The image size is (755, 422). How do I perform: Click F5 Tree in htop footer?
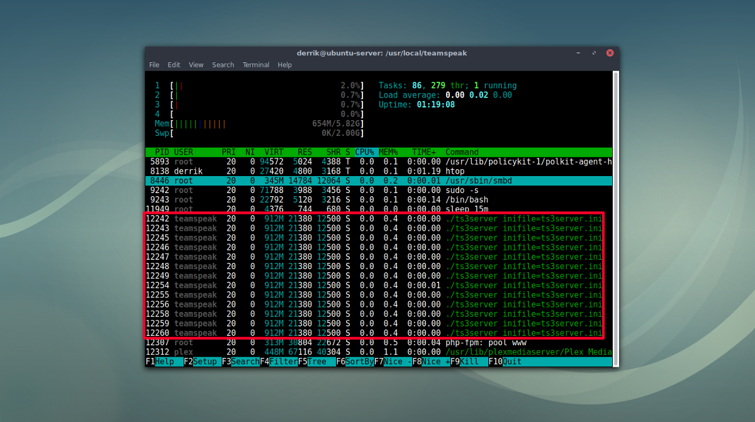[317, 362]
